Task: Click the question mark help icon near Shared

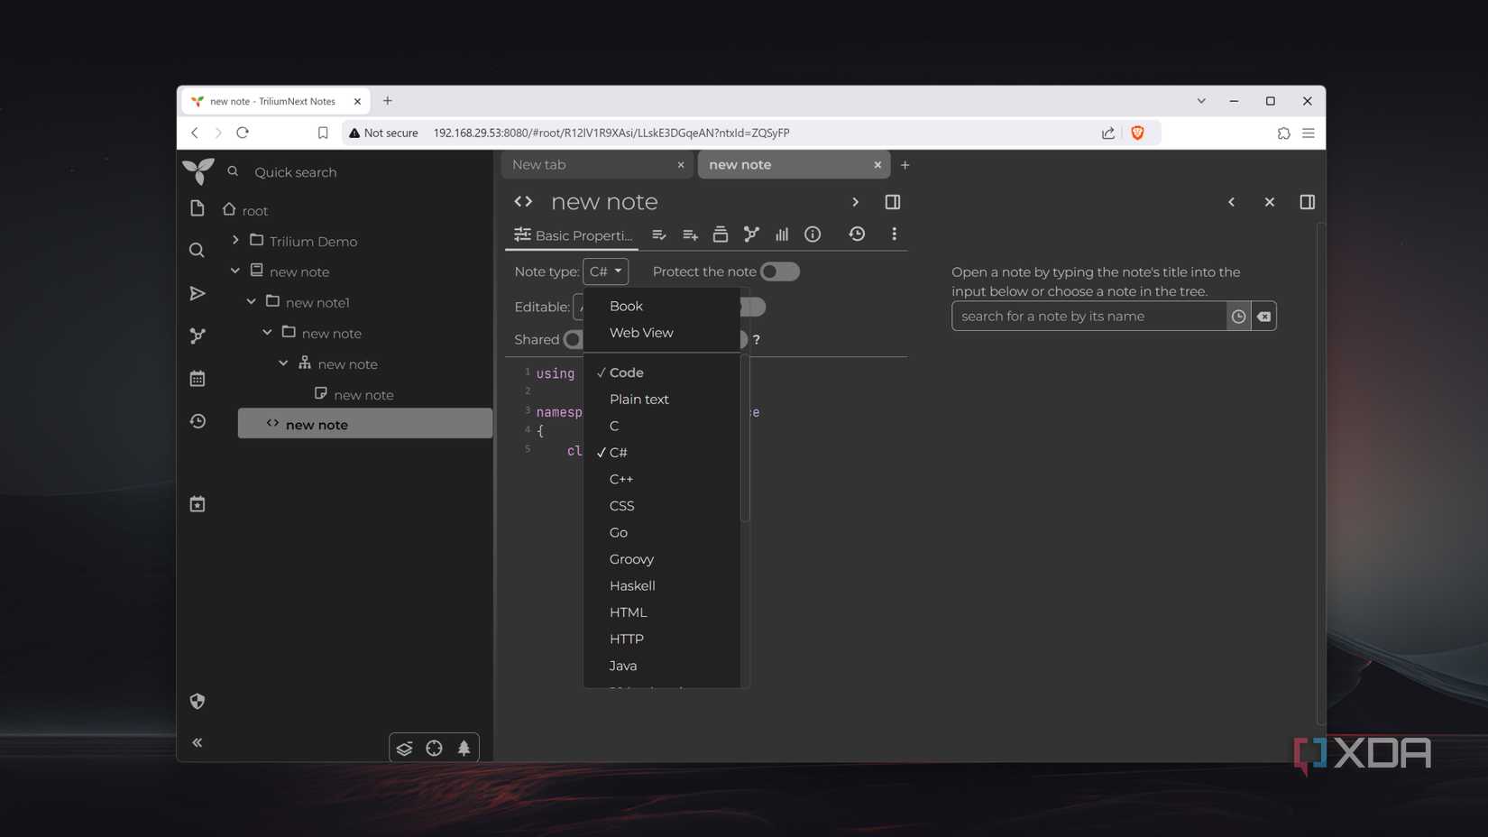Action: [757, 340]
